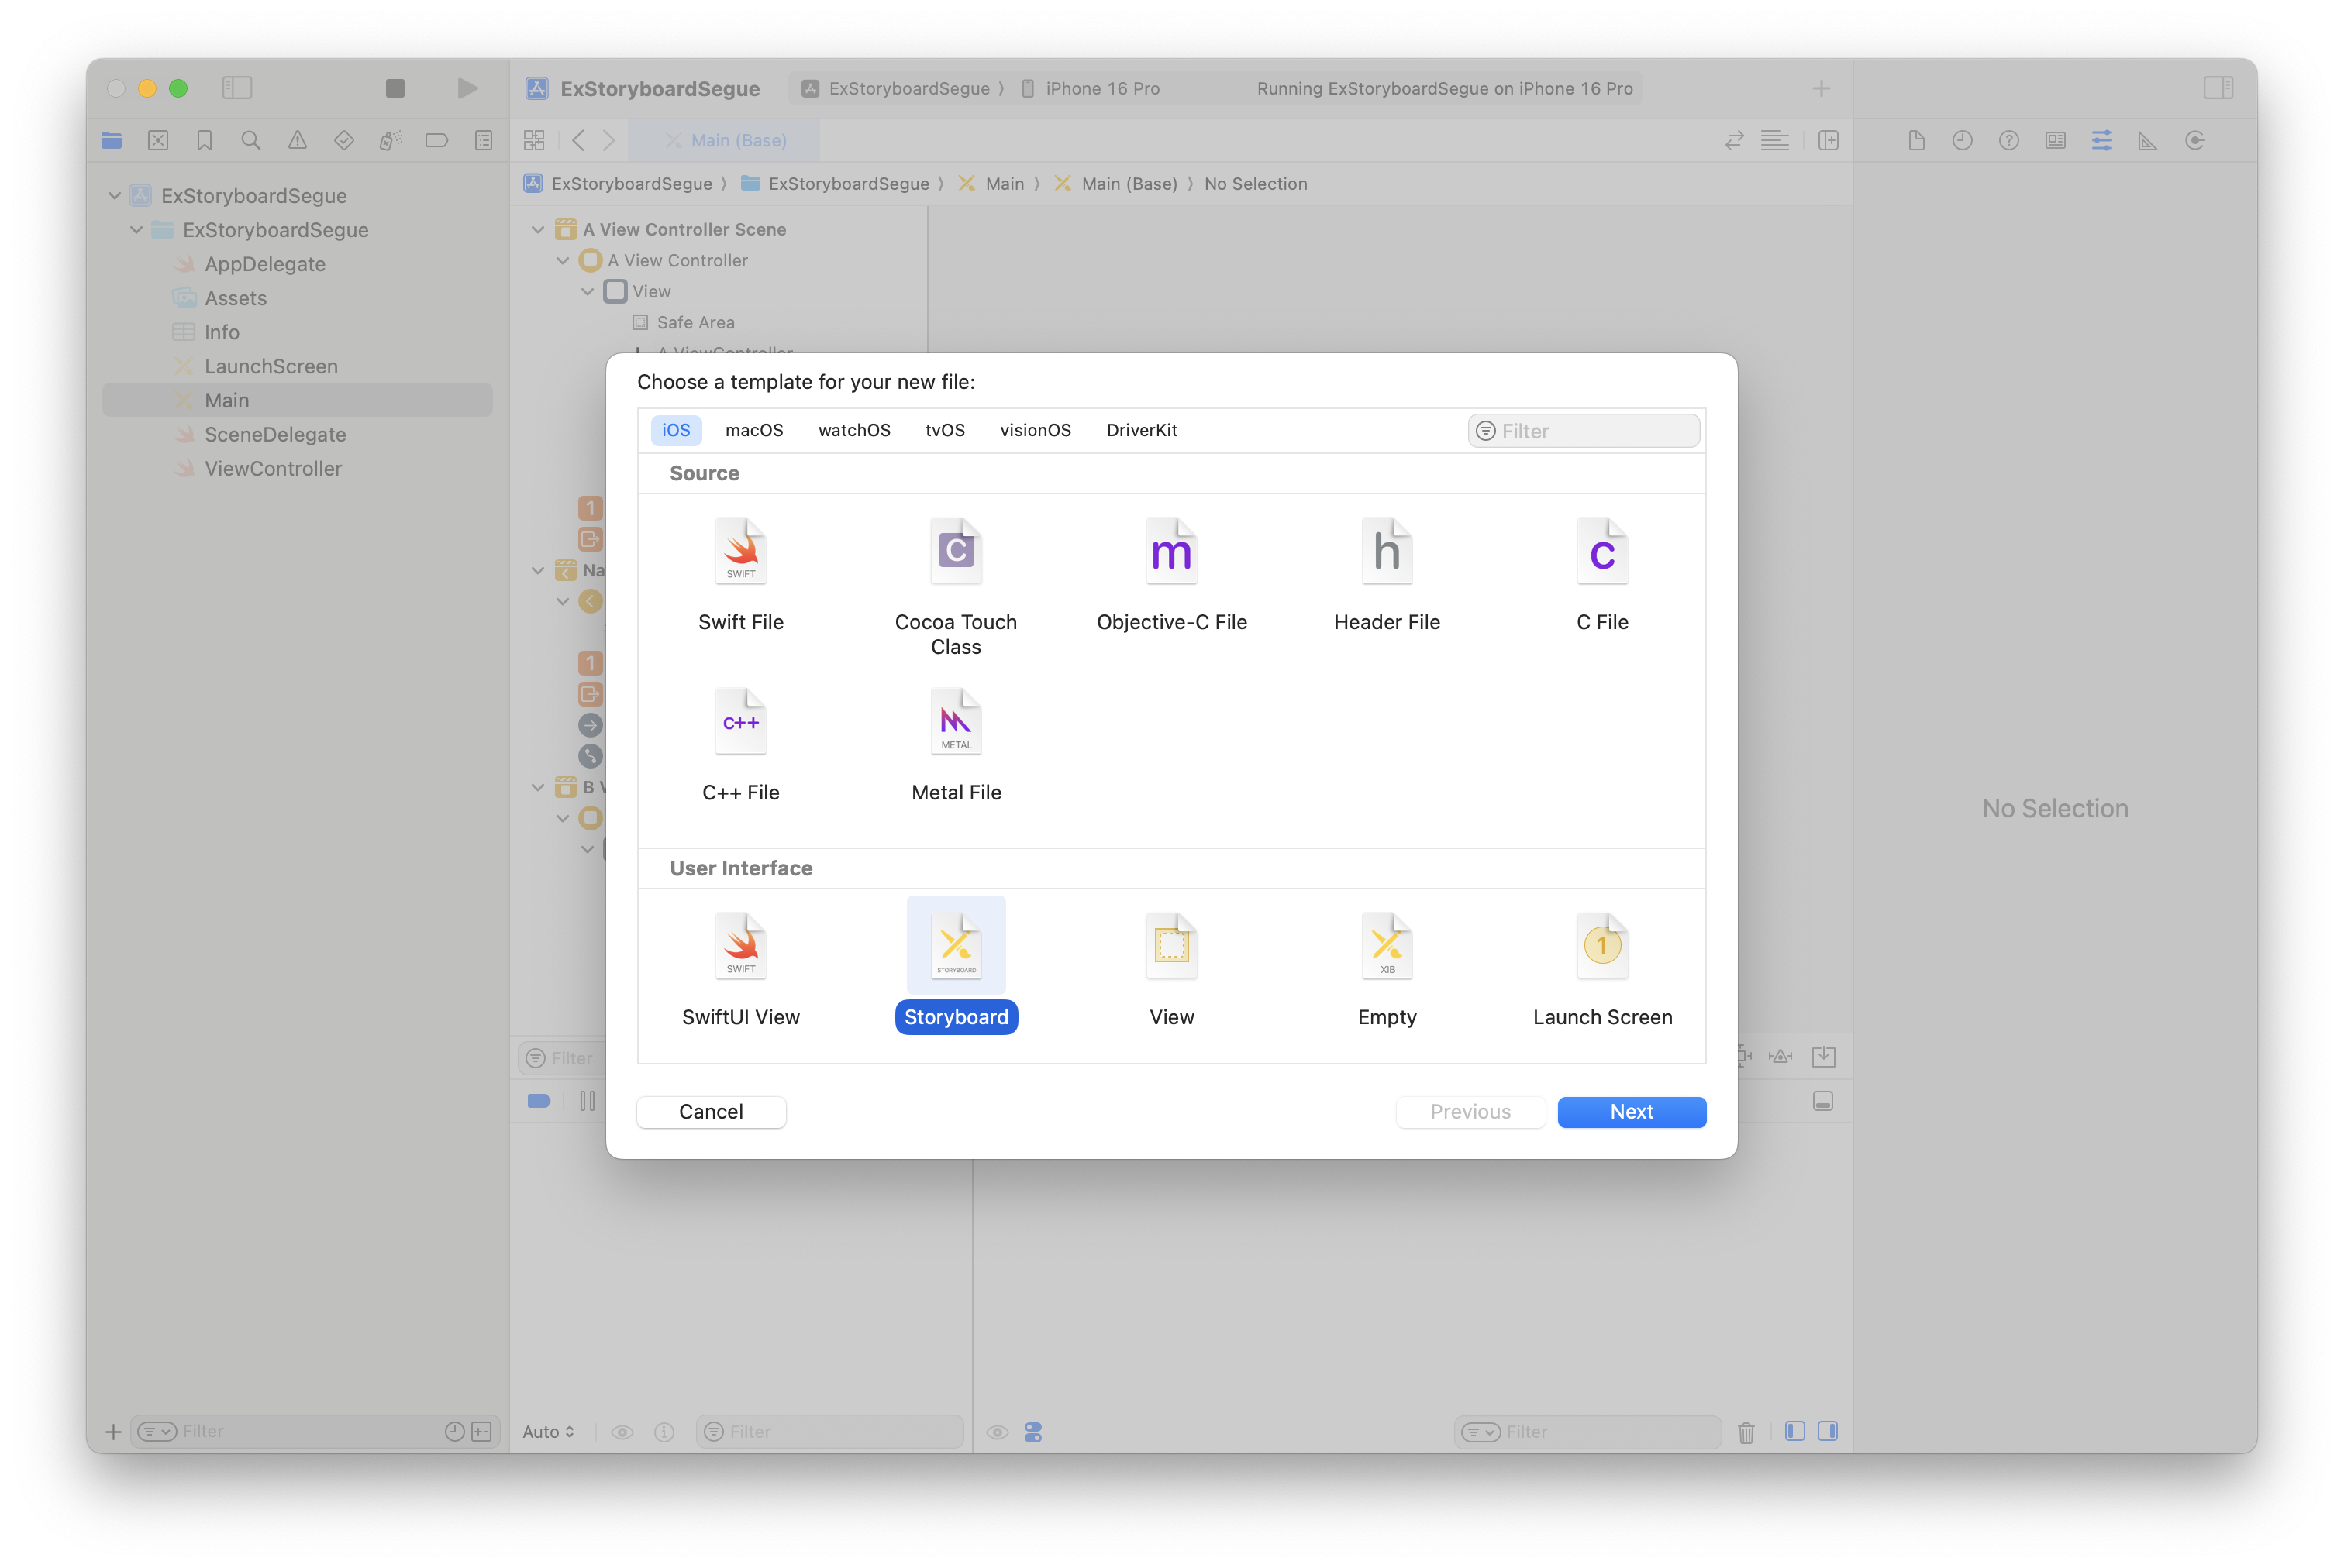The image size is (2344, 1568).
Task: Select the Cocoa Touch Class template
Action: 956,586
